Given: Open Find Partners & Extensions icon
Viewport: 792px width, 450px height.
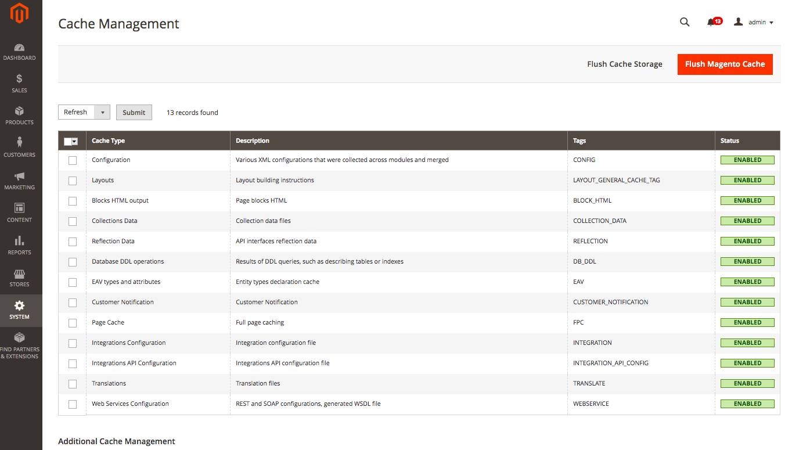Looking at the screenshot, I should 19,337.
